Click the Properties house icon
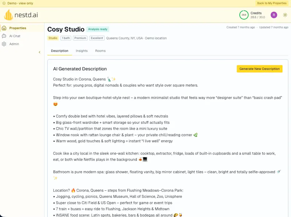Screen dimensions: 291x217 (x=4, y=28)
